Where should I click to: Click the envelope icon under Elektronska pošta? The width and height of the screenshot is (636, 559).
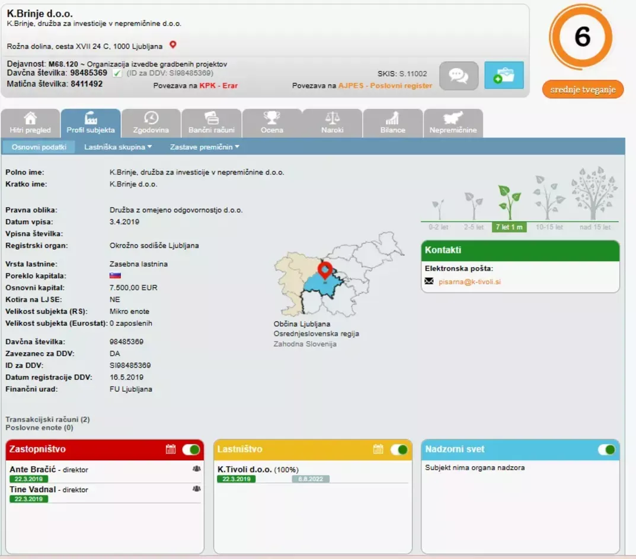(x=429, y=281)
